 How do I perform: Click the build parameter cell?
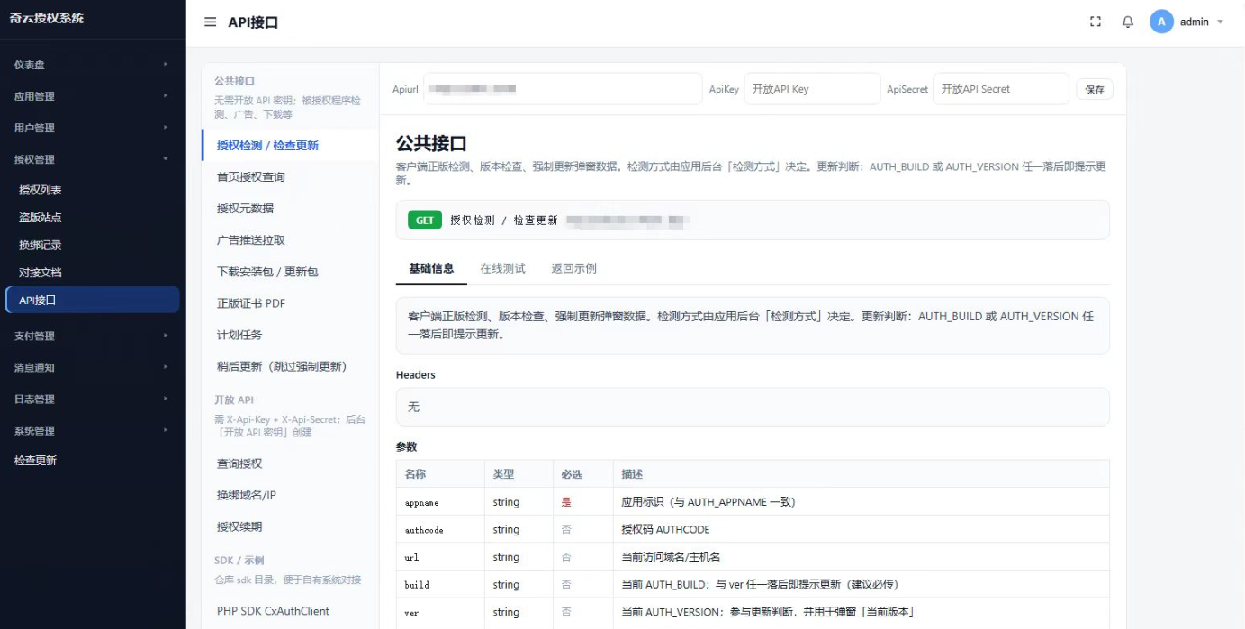point(440,584)
